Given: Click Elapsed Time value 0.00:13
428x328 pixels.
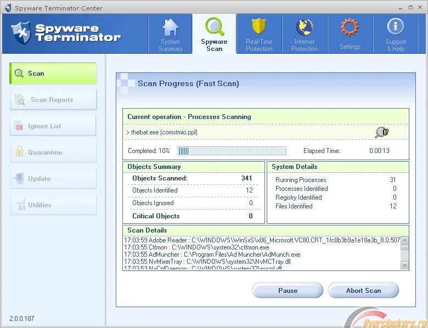Looking at the screenshot, I should [x=379, y=151].
